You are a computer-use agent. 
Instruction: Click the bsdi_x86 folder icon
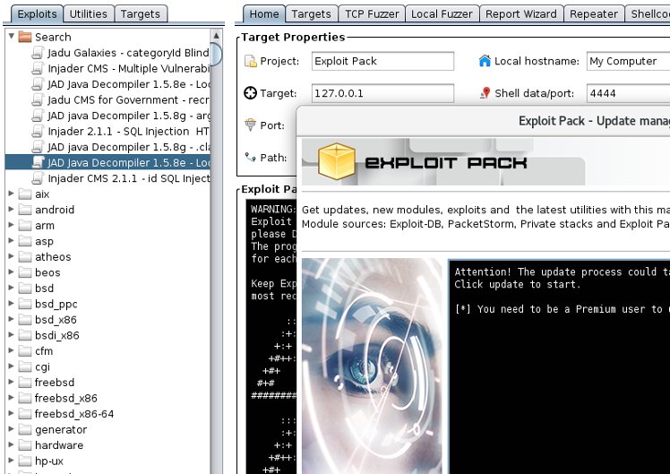(x=25, y=335)
